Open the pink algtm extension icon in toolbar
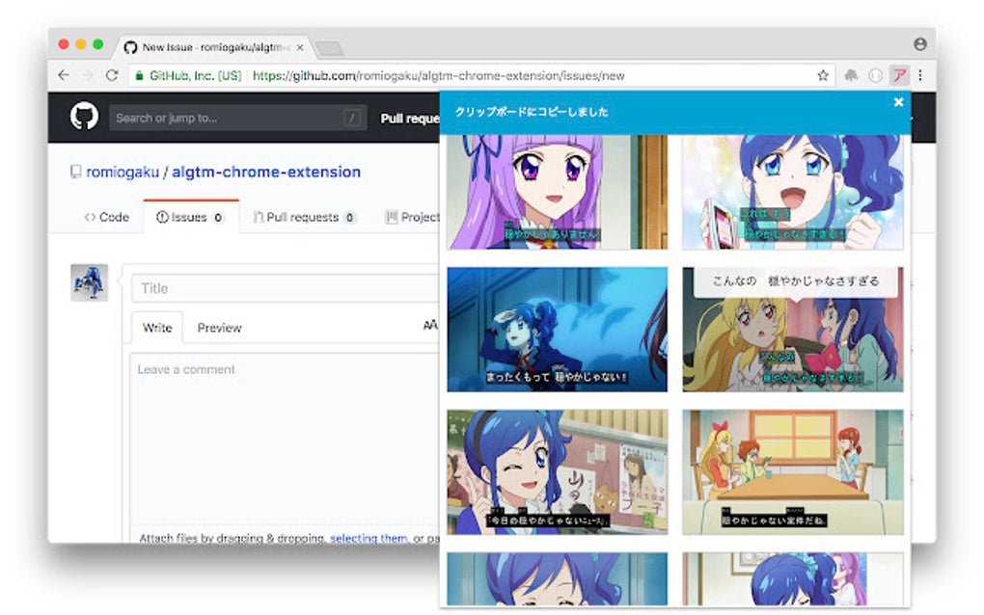The image size is (984, 615). (x=899, y=74)
